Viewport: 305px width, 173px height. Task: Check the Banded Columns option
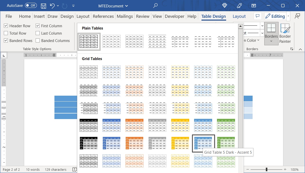click(37, 40)
